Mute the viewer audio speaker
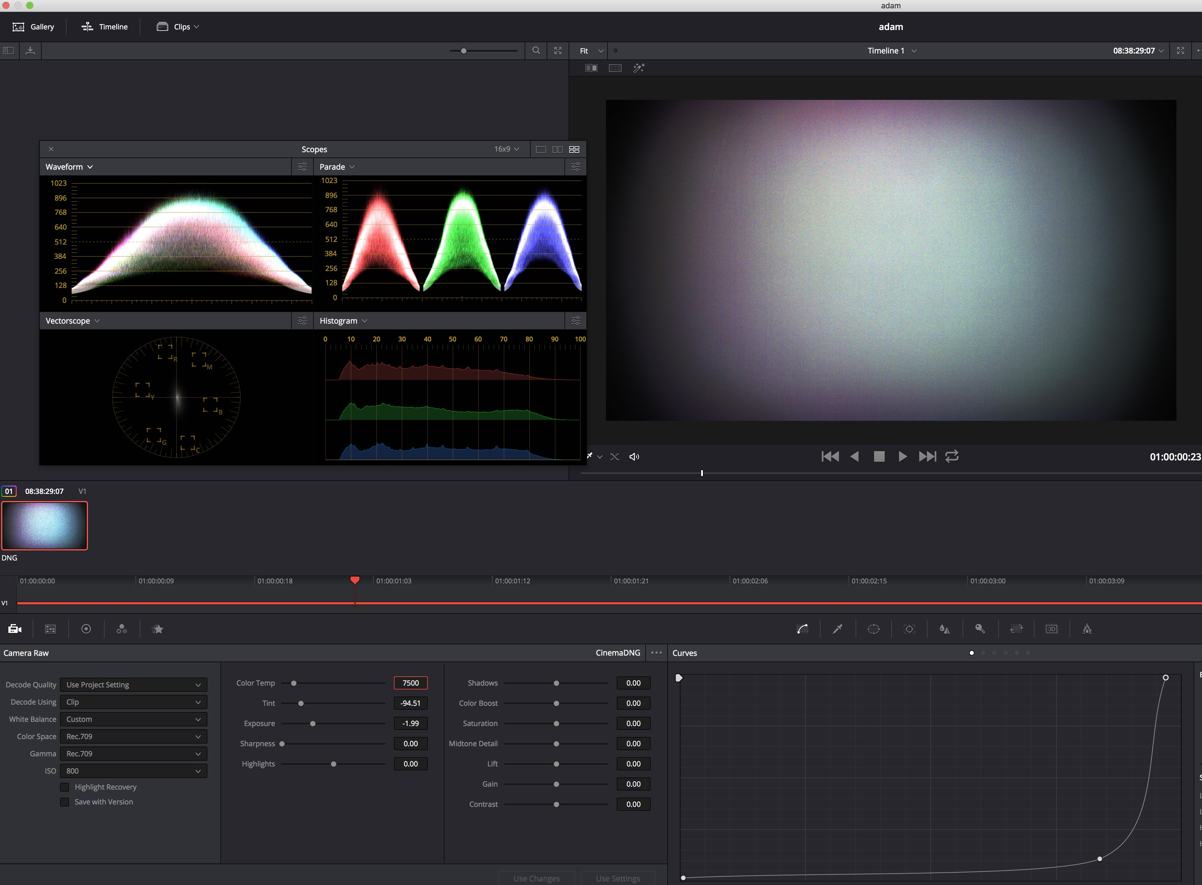 tap(635, 456)
